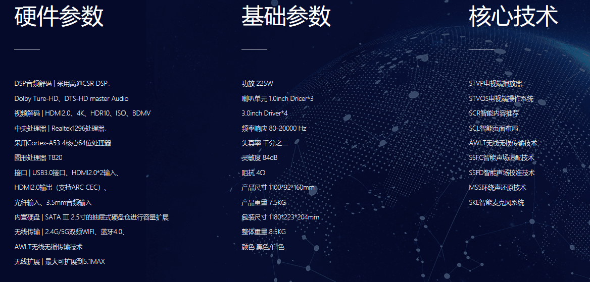Select the 失真率 千分之二 line

[x=265, y=143]
